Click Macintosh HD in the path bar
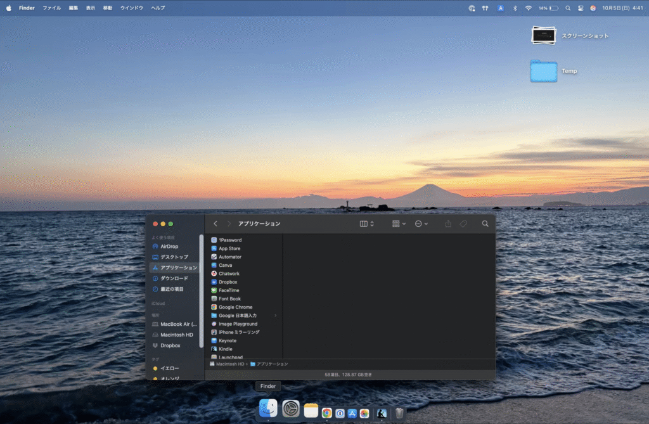The height and width of the screenshot is (424, 649). coord(229,364)
